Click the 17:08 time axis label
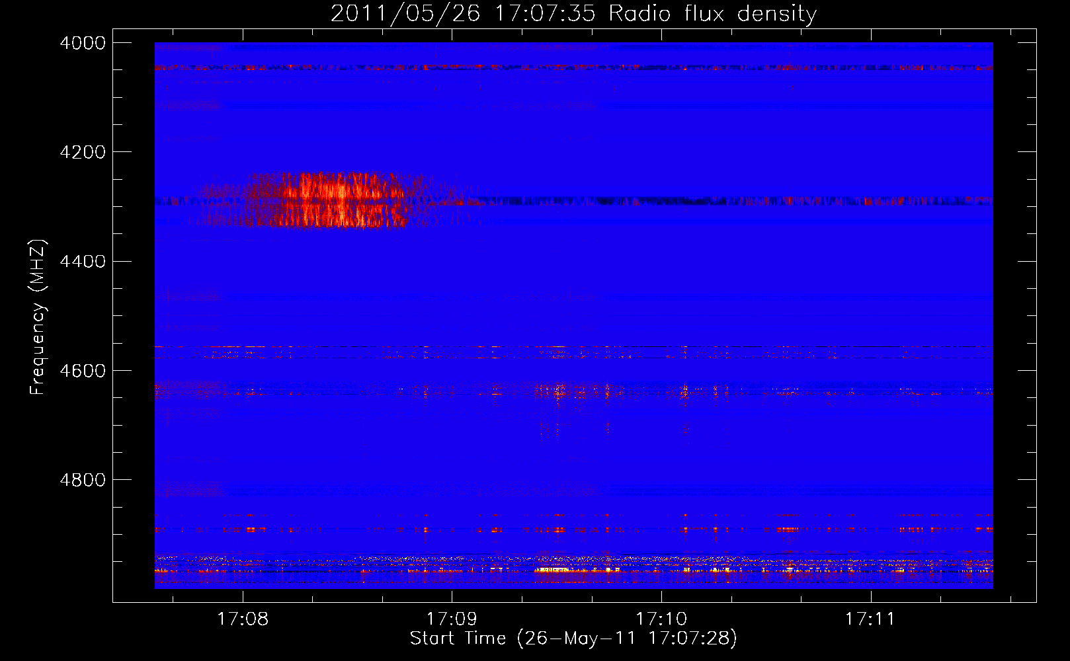Image resolution: width=1070 pixels, height=661 pixels. [243, 619]
